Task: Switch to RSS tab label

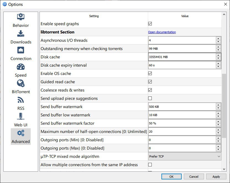Action: (21, 108)
